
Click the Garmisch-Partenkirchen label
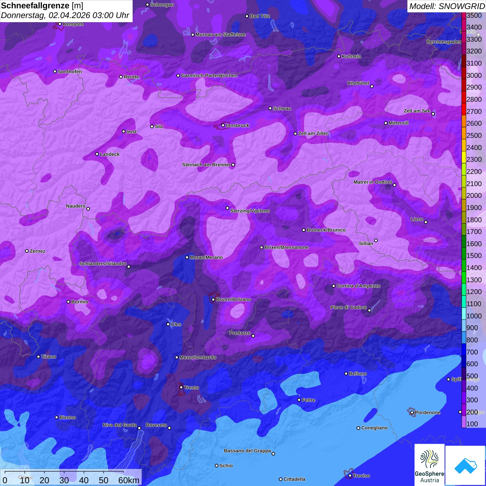[x=209, y=75]
